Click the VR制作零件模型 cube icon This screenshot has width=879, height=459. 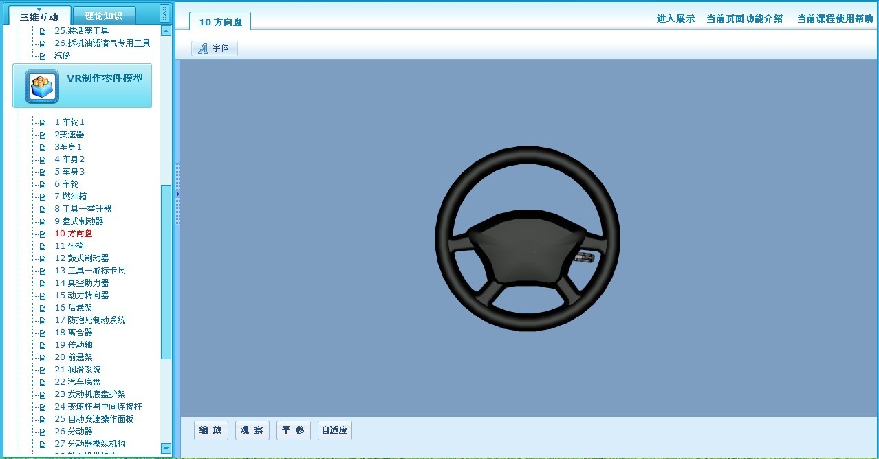tap(42, 87)
